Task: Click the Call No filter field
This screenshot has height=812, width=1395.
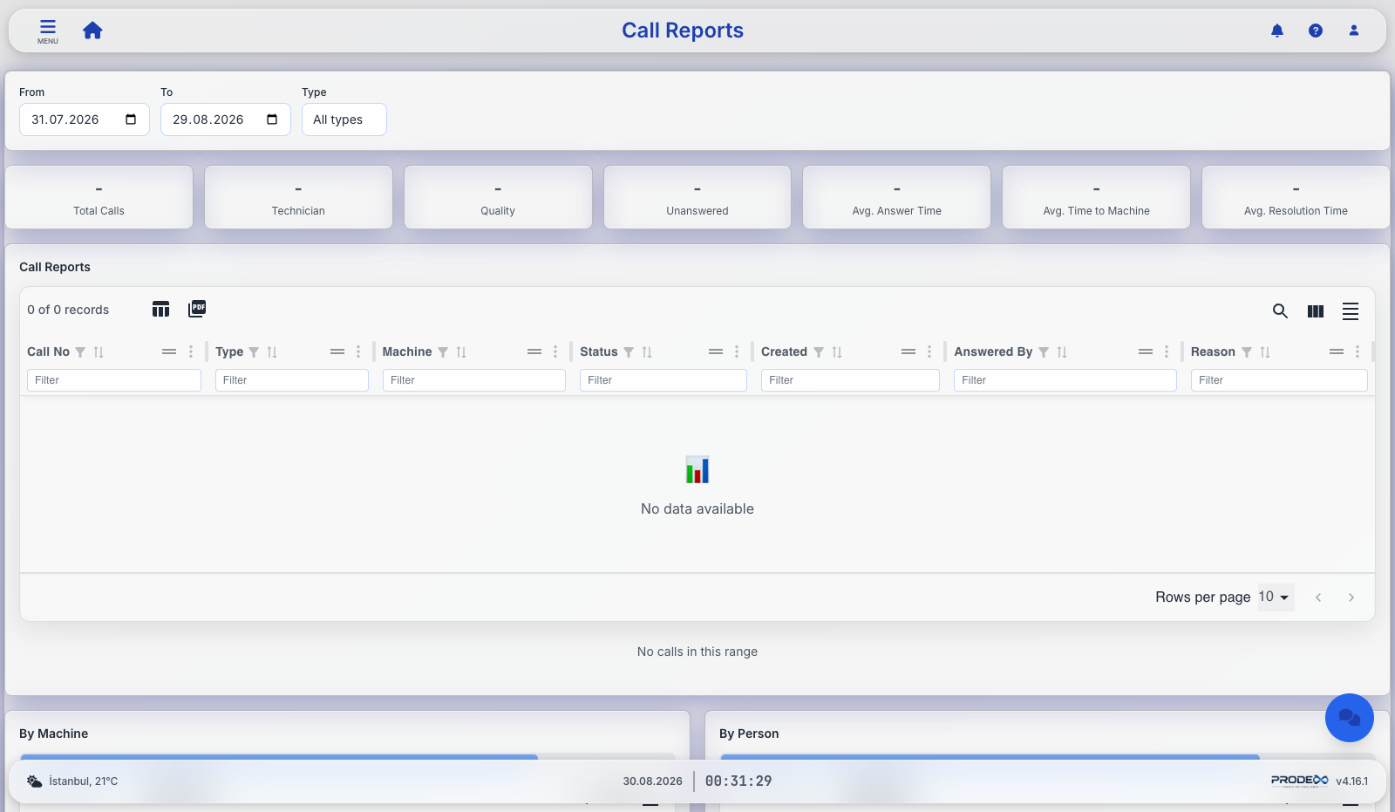Action: (x=114, y=380)
